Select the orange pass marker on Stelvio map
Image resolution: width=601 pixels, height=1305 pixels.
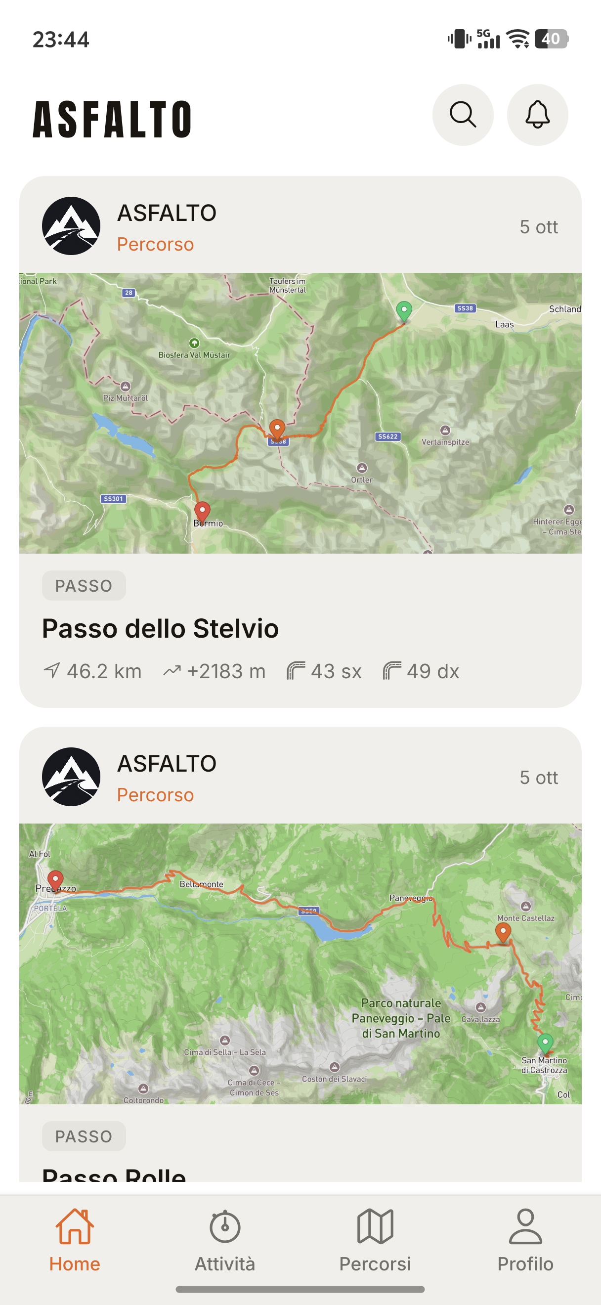[x=277, y=430]
